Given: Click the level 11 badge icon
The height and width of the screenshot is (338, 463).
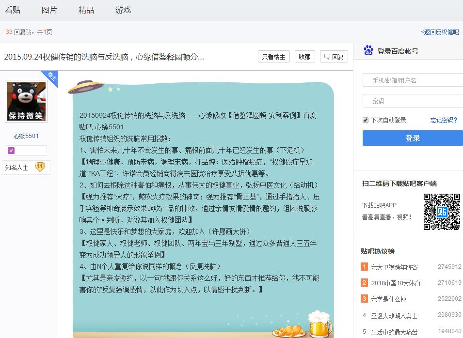Looking at the screenshot, I should pyautogui.click(x=40, y=167).
